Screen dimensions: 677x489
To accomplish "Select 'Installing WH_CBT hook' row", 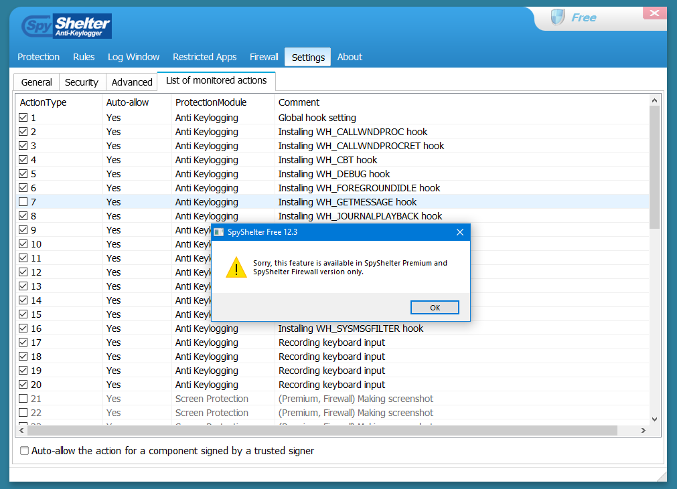I will [332, 160].
